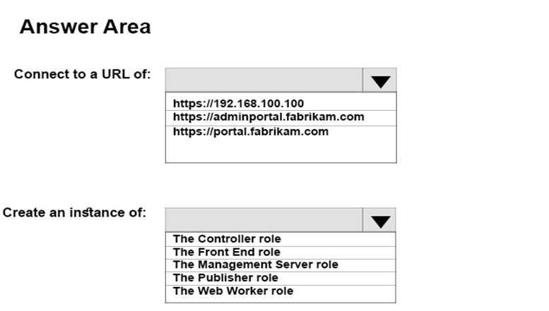549x311 pixels.
Task: Click the empty Connect to a URL combo box field
Action: [x=264, y=80]
